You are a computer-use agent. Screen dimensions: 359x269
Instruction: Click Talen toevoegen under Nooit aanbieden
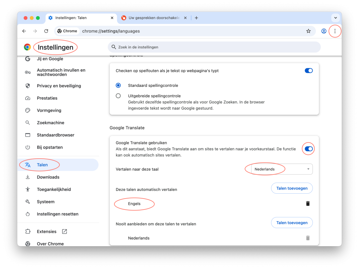click(x=292, y=223)
